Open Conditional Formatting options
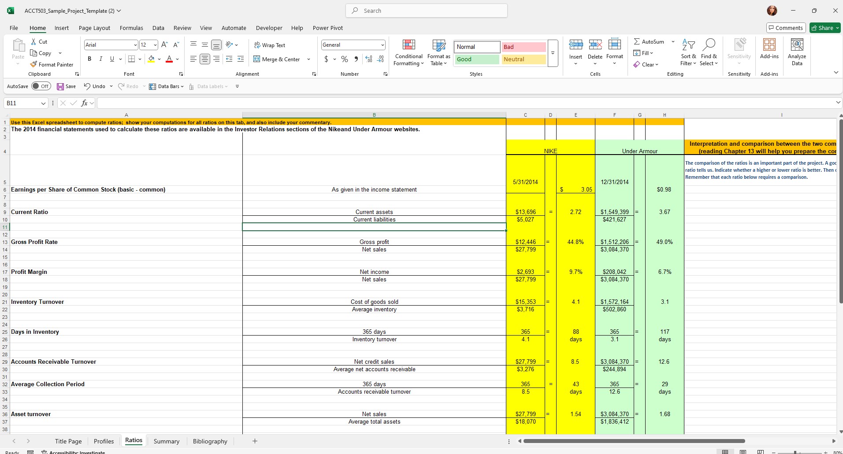 coord(409,52)
